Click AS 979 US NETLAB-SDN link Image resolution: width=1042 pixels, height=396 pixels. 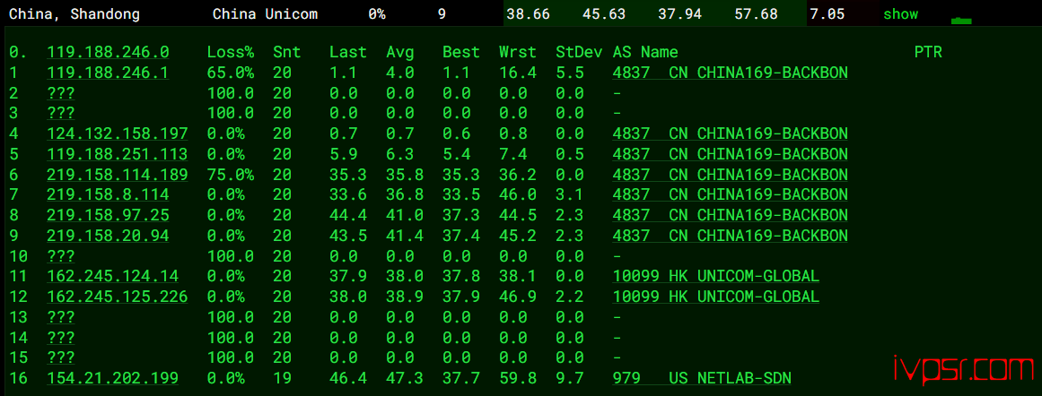(702, 378)
